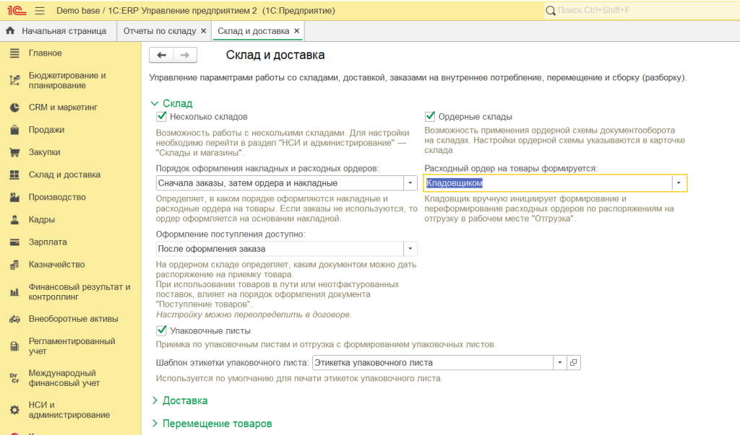The width and height of the screenshot is (740, 435).
Task: Toggle Несколько складов checkbox
Action: pos(161,116)
